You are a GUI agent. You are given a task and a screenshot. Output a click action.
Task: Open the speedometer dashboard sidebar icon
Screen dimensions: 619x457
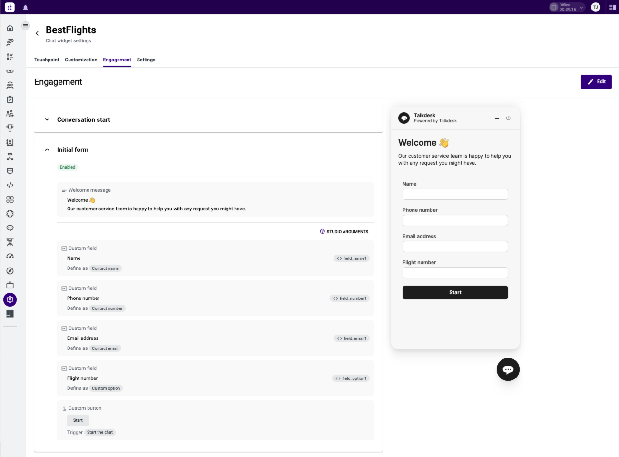pos(10,257)
